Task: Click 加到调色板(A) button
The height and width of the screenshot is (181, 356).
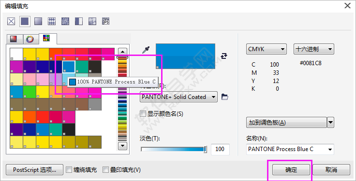Action: tap(286, 123)
